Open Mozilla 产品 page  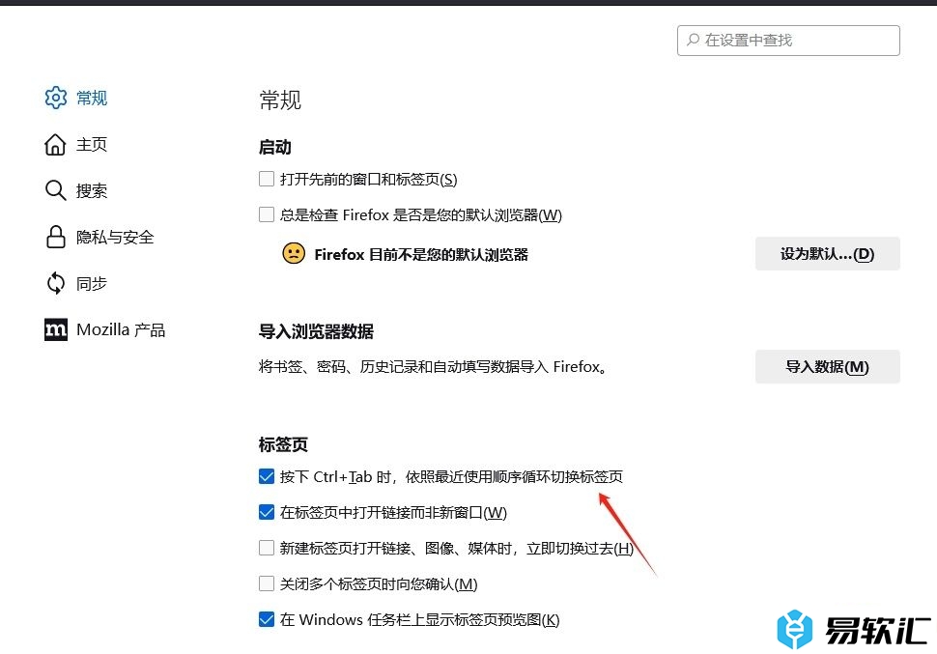click(x=105, y=329)
